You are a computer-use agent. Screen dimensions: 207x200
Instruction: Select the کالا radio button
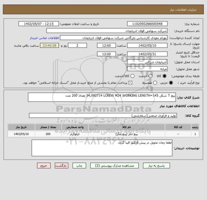[164, 76]
